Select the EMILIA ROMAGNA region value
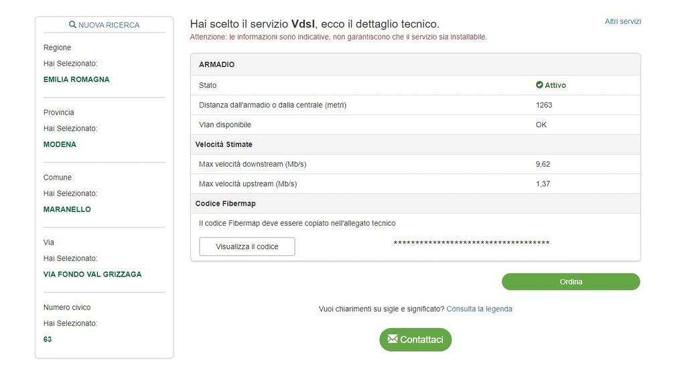 (76, 79)
